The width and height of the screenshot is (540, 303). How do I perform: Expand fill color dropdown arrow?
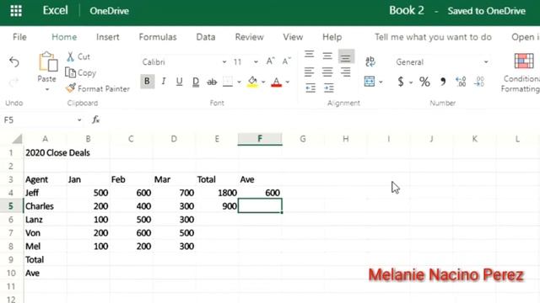pyautogui.click(x=263, y=82)
